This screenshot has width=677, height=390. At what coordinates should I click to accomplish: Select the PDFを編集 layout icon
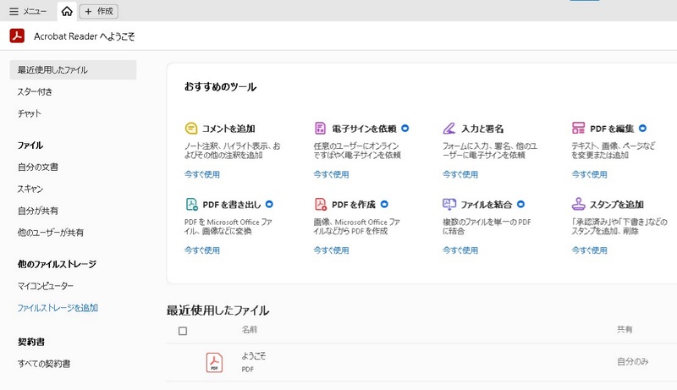pyautogui.click(x=578, y=128)
